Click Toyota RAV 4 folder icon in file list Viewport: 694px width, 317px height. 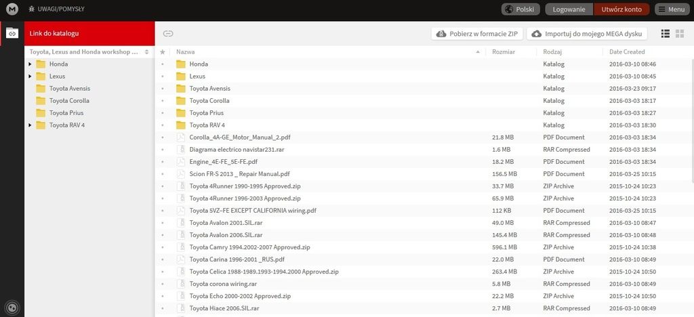(x=180, y=125)
